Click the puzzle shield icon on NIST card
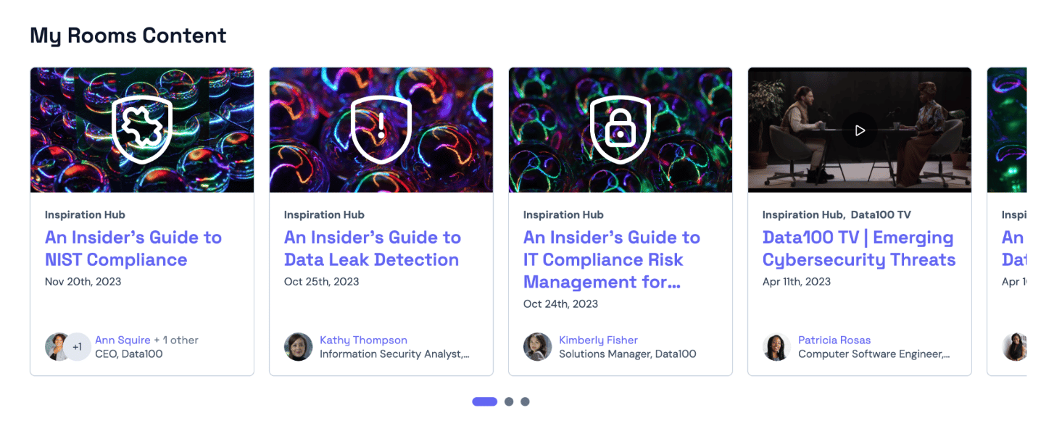Viewport: 1054px width, 439px height. coord(142,130)
